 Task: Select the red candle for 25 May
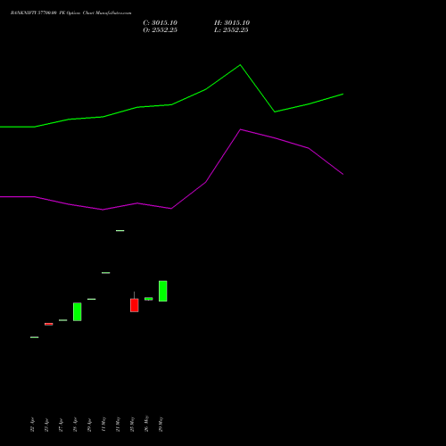[x=135, y=305]
